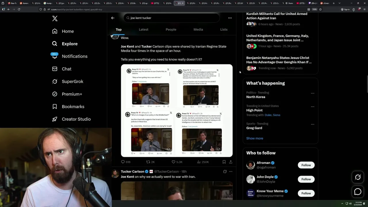The height and width of the screenshot is (207, 368).
Task: Open more options for High Point trend
Action: (x=313, y=107)
